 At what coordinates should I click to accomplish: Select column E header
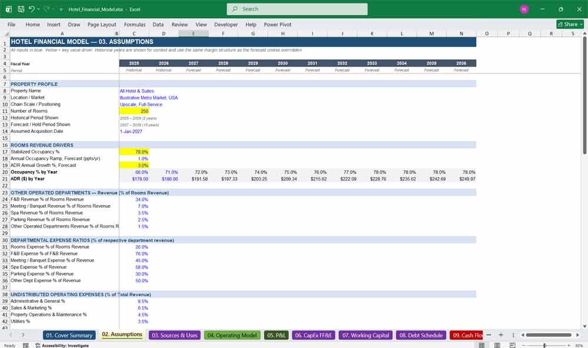pyautogui.click(x=193, y=34)
